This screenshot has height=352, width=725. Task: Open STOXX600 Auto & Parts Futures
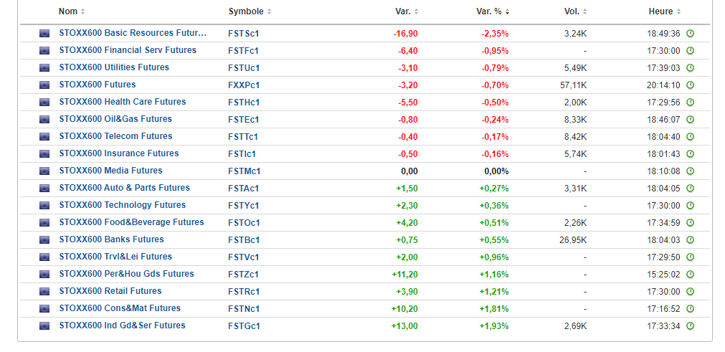click(124, 188)
